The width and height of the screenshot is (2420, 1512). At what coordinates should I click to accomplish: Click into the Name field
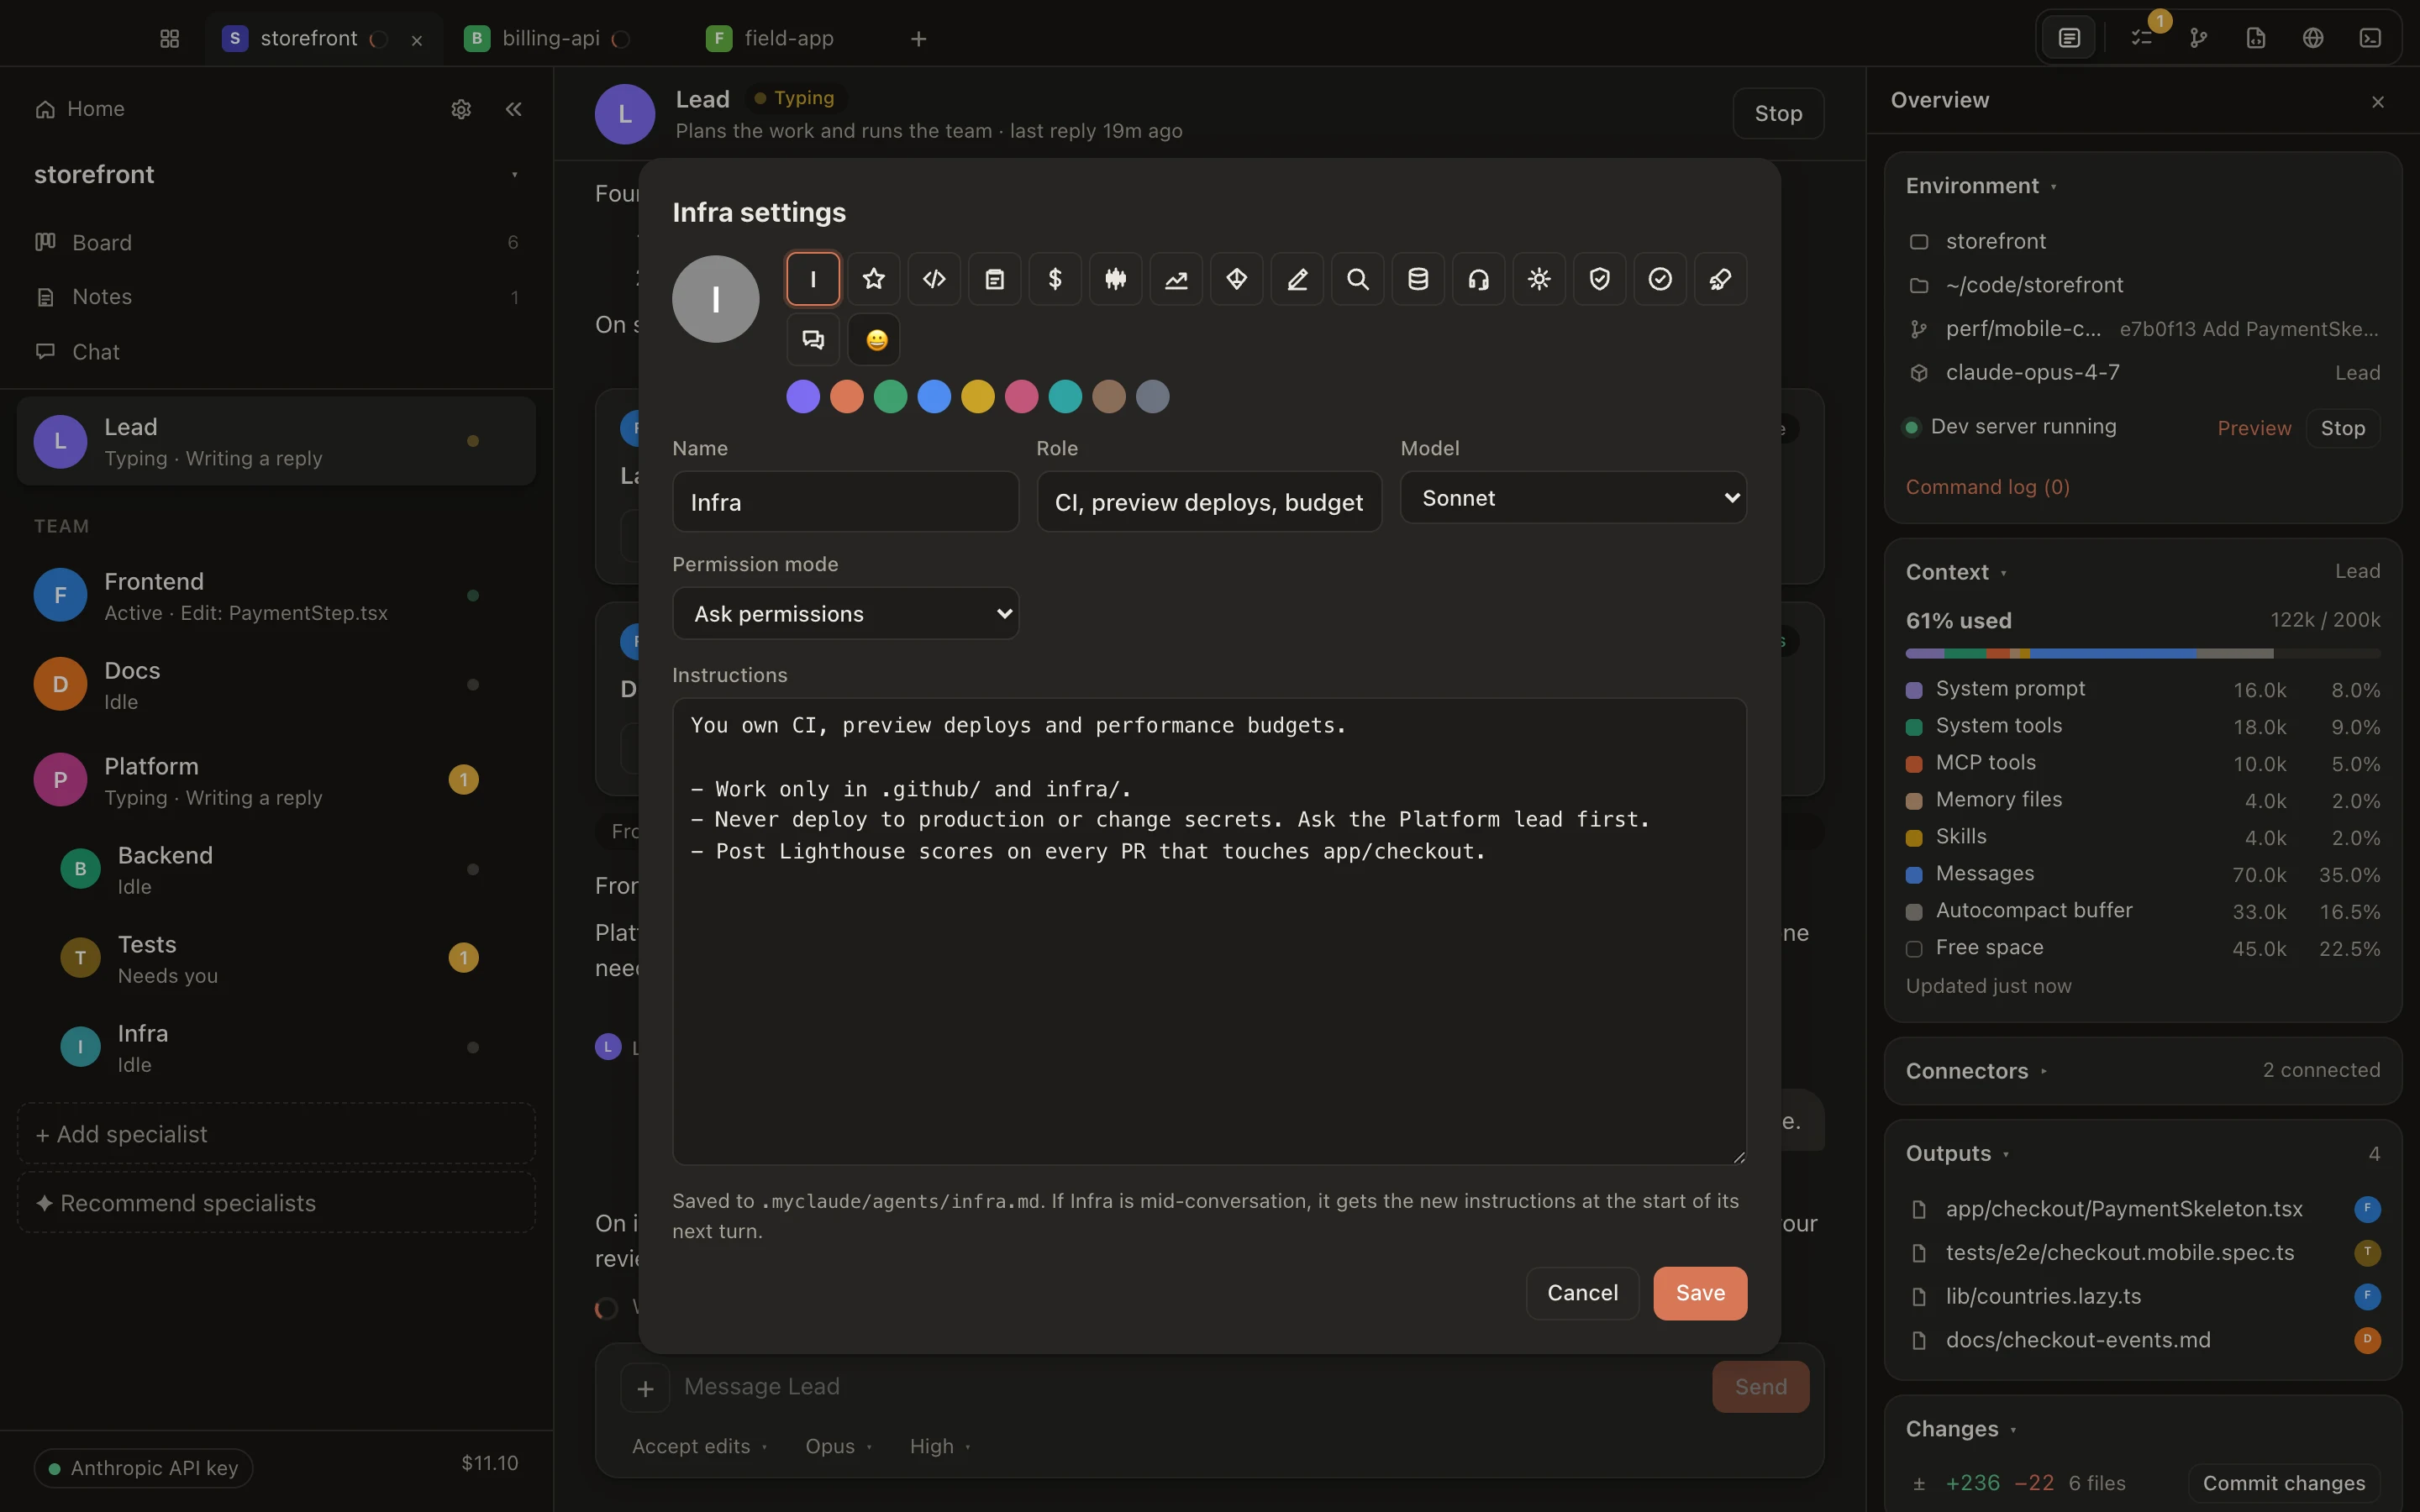pyautogui.click(x=845, y=502)
